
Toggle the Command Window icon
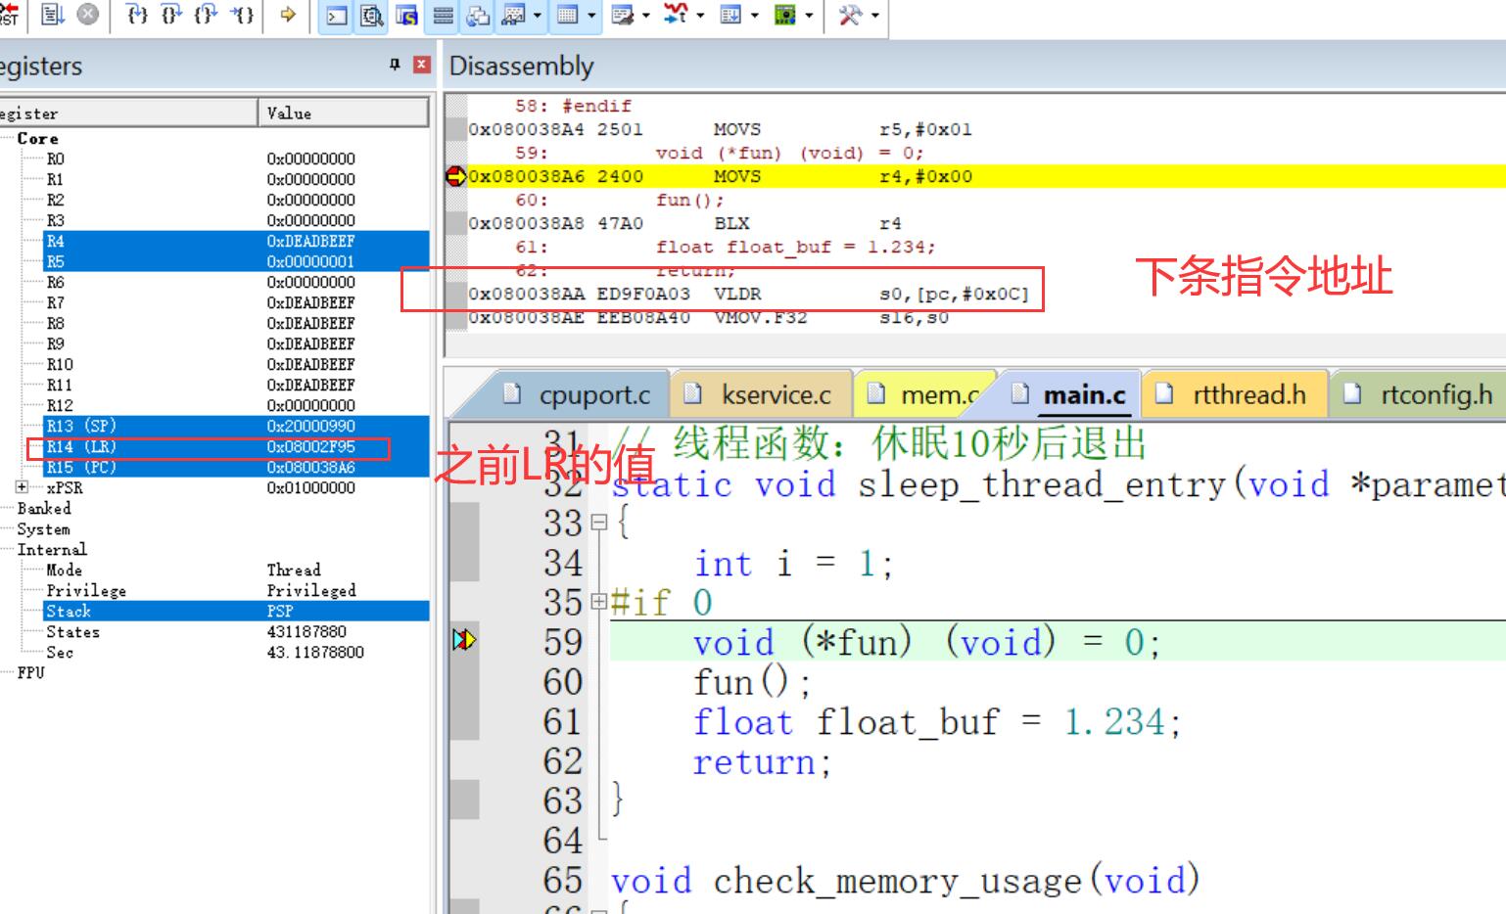coord(336,16)
